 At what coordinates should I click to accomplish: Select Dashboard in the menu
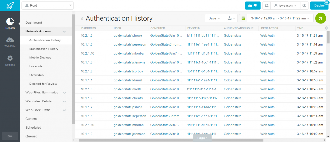34,23
